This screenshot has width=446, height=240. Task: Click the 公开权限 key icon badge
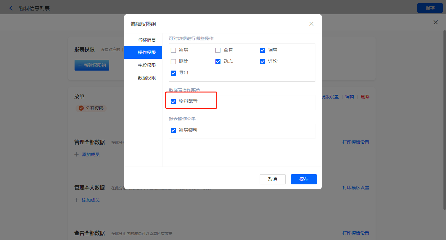click(x=81, y=108)
